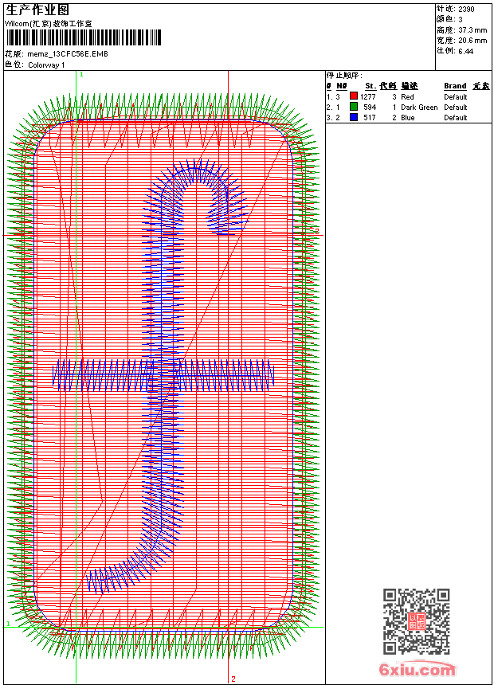Select the Blue thread row with 517 stitches
Screen dimensions: 494x685
(408, 118)
